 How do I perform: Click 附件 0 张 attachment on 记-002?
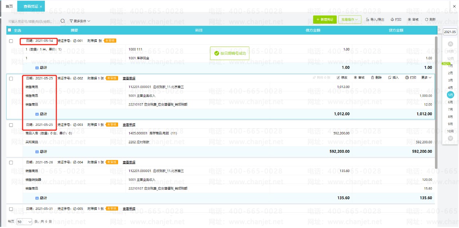(x=322, y=78)
